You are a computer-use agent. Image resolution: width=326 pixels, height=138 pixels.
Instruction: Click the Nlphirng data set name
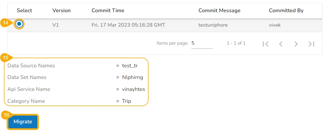[132, 77]
